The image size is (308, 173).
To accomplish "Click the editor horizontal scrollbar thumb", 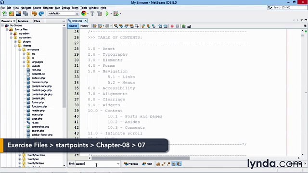I will click(x=141, y=158).
